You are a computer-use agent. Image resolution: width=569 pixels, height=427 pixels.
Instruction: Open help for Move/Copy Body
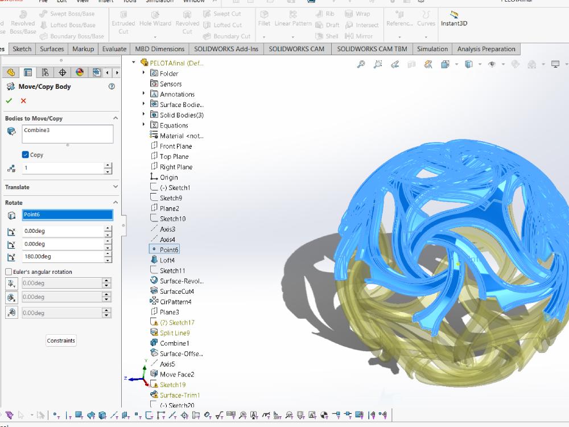click(x=112, y=87)
